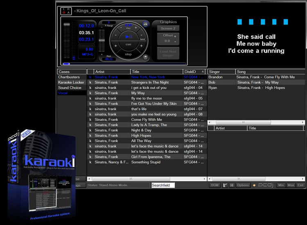This screenshot has width=307, height=225.
Task: Click the bend minus on the wheel's right
Action: (142, 35)
